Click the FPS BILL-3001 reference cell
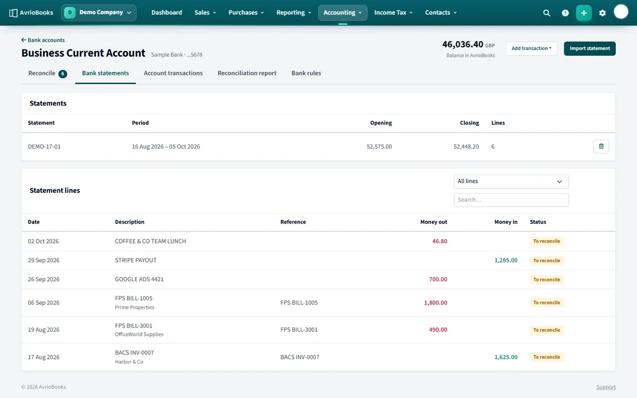Screen dimensions: 637x398 (x=299, y=330)
